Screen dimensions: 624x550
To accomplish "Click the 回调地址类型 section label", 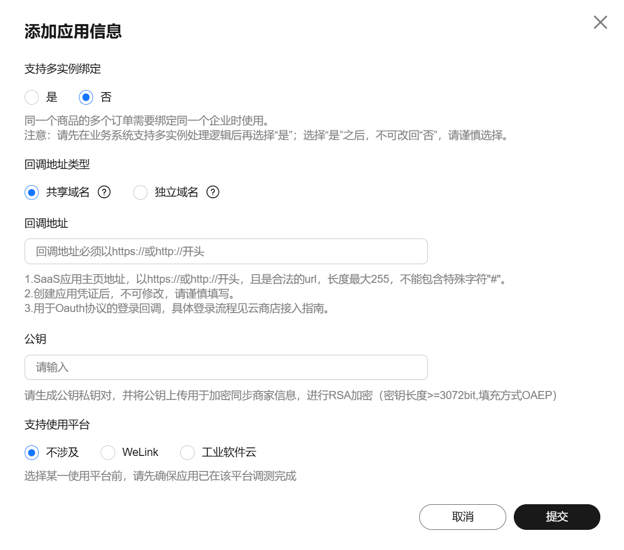I will [57, 165].
